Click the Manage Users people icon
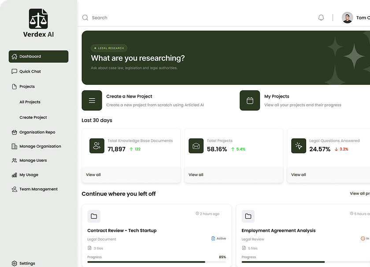The width and height of the screenshot is (370, 267). (15, 161)
